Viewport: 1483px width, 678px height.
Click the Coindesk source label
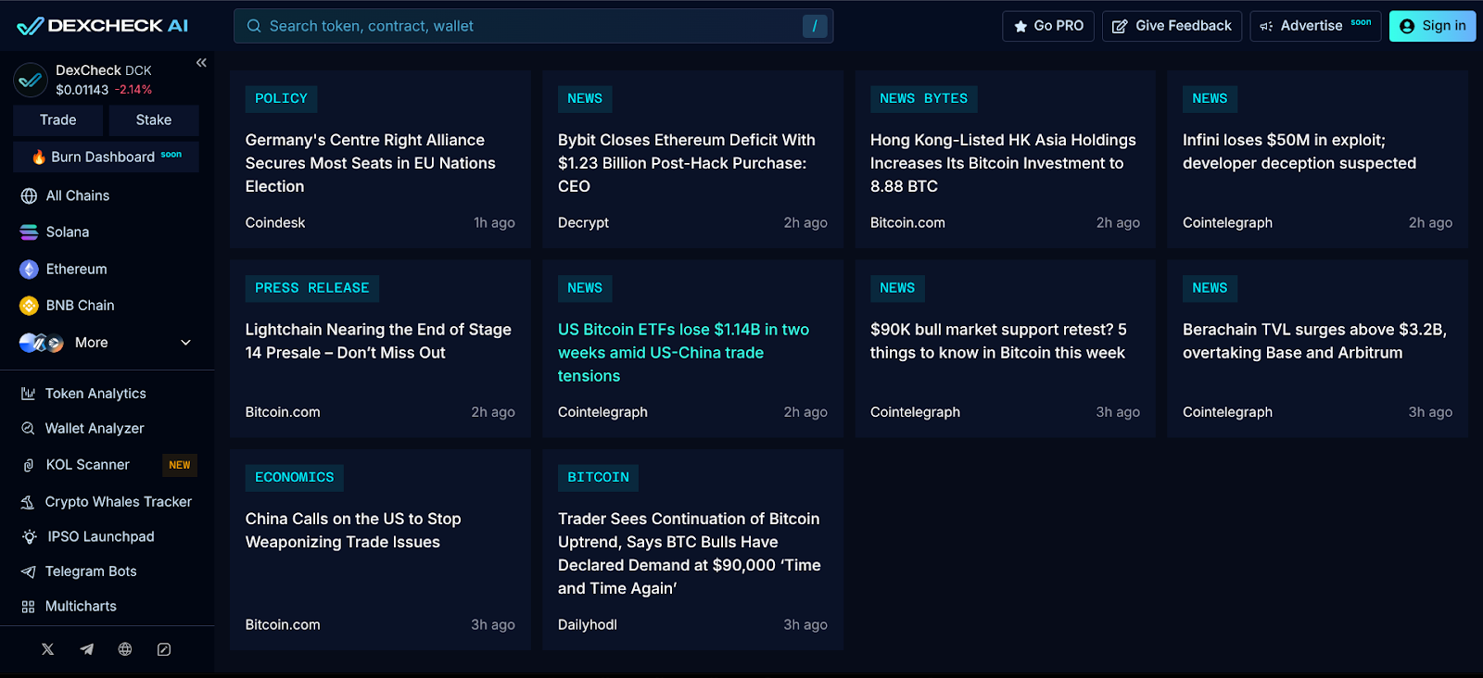tap(275, 223)
